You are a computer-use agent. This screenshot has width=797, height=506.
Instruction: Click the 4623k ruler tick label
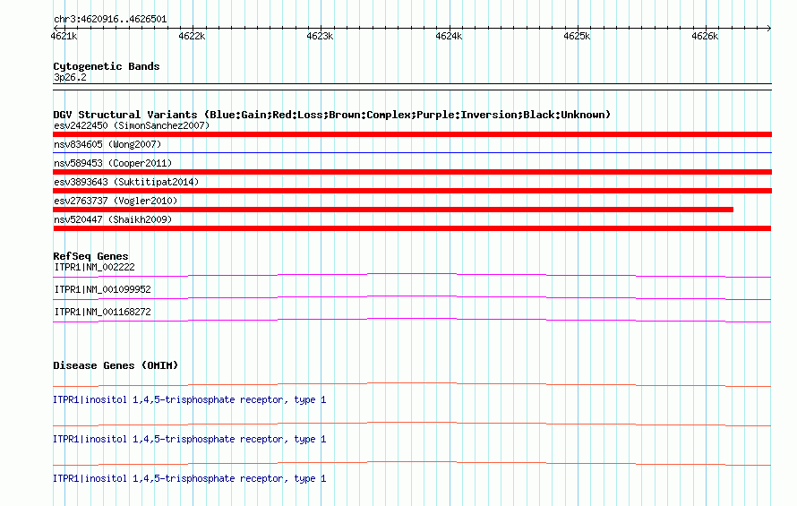click(321, 36)
